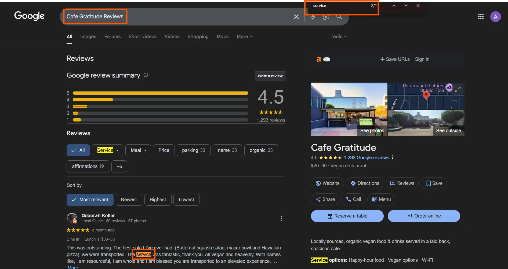Viewport: 508px width, 269px height.
Task: Share the Cafe Gratitude listing
Action: 325,199
